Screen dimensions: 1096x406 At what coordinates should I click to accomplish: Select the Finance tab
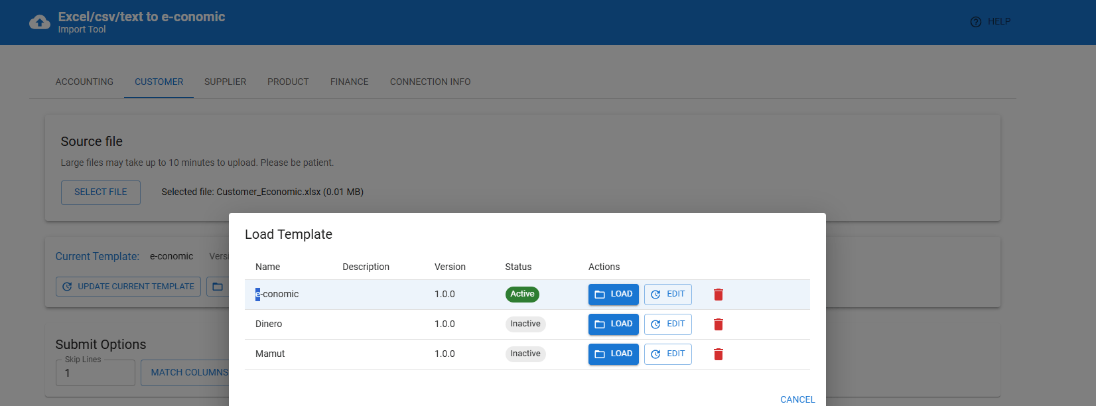click(349, 82)
